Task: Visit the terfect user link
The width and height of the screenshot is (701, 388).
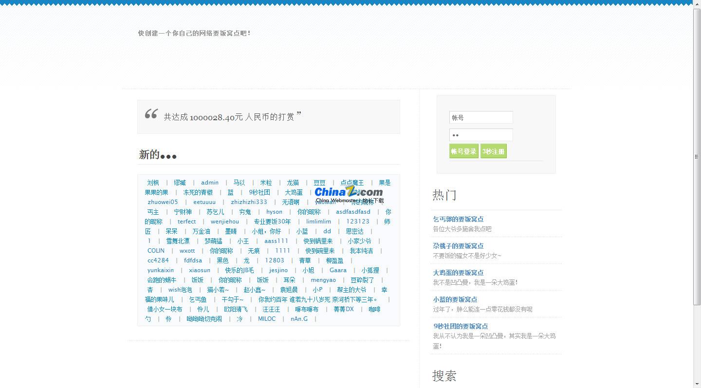Action: [186, 222]
